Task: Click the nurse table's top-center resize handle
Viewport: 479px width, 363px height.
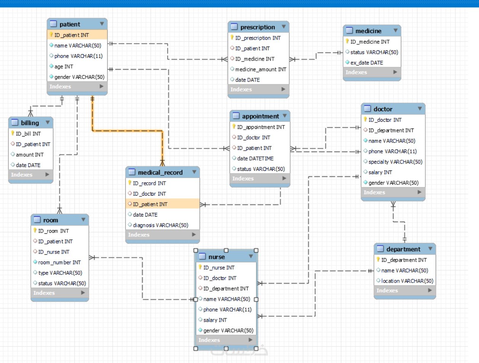Action: (x=226, y=251)
